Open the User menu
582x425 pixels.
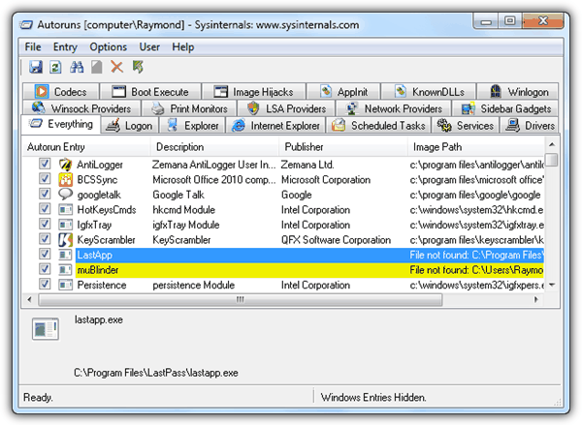tap(149, 47)
